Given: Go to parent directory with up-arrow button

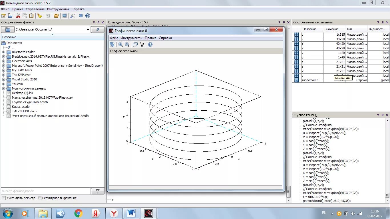Looking at the screenshot, I should coord(98,29).
